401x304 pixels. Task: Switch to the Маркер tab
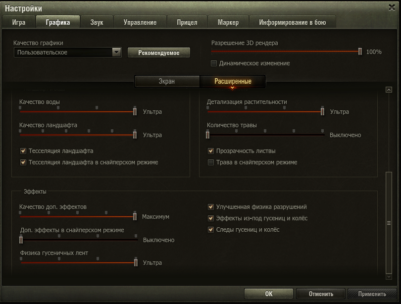pyautogui.click(x=228, y=22)
